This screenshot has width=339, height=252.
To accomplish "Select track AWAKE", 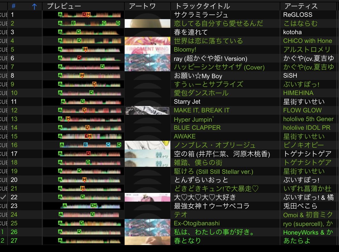I will click(185, 136).
